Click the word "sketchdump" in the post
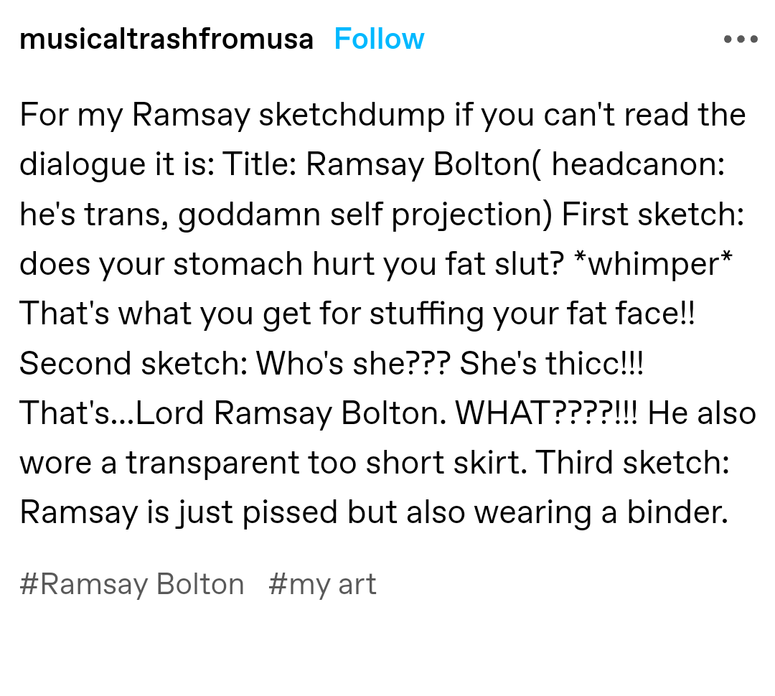The image size is (775, 696). point(352,115)
